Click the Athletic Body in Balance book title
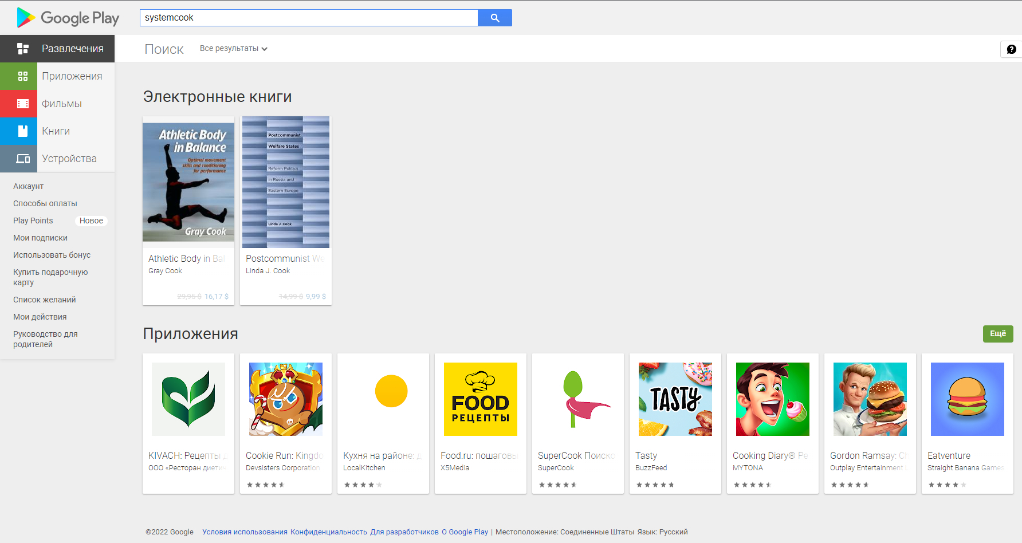This screenshot has height=543, width=1022. coord(187,258)
